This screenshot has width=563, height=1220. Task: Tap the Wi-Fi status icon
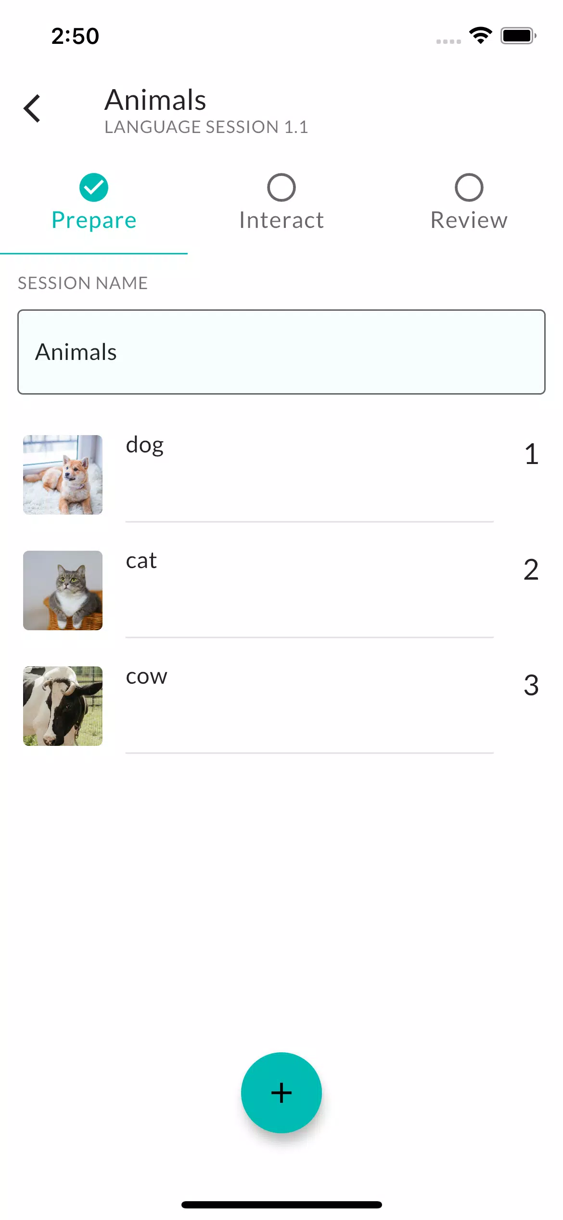480,36
